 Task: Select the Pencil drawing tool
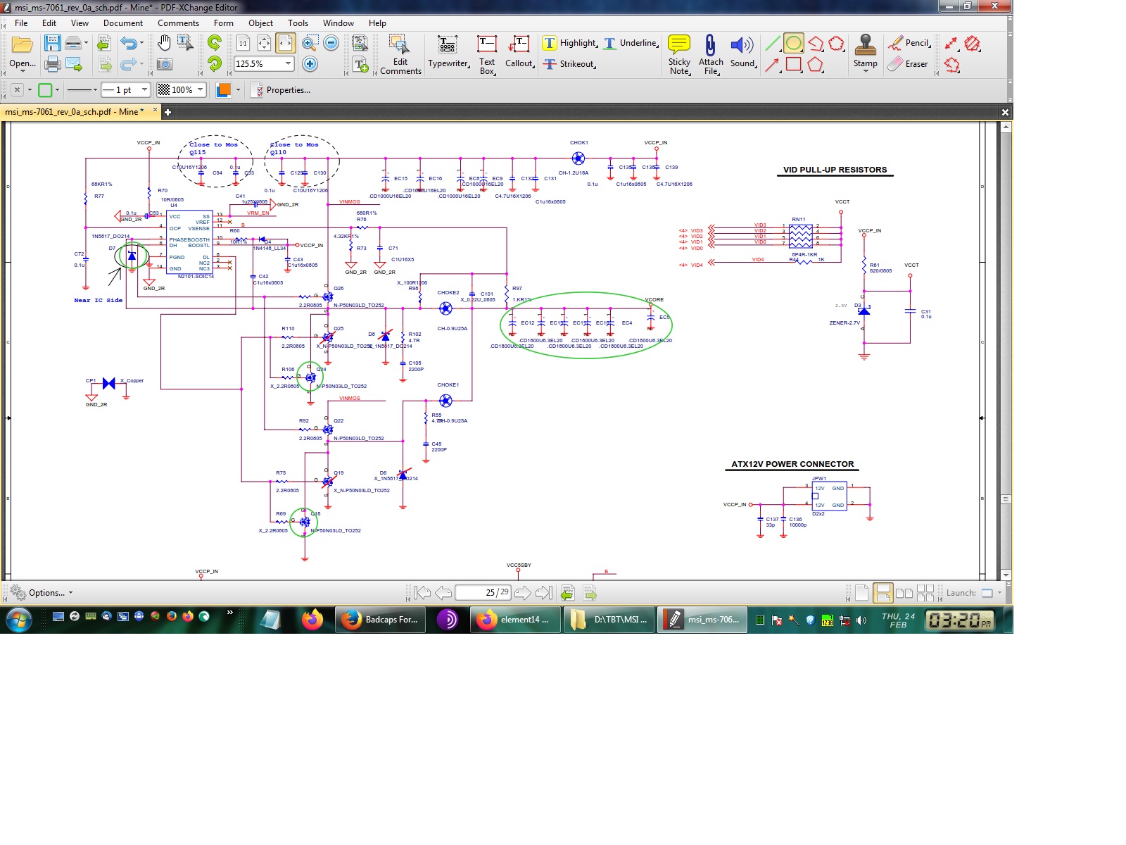909,43
